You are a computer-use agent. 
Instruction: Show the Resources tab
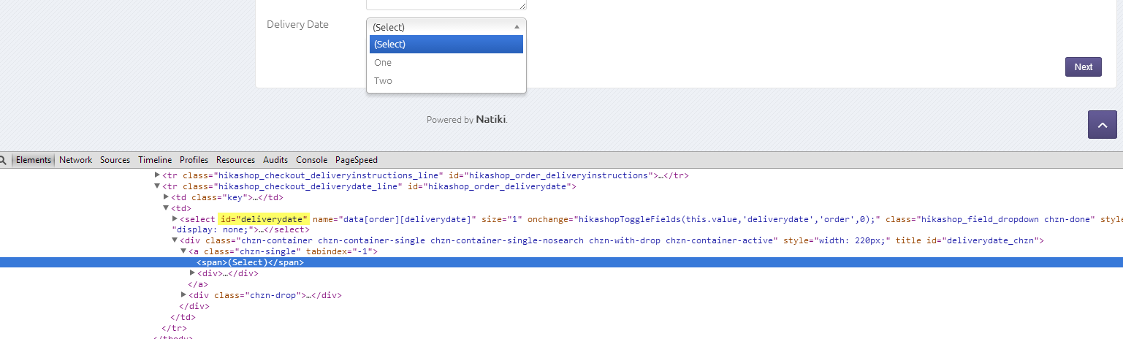(x=235, y=160)
